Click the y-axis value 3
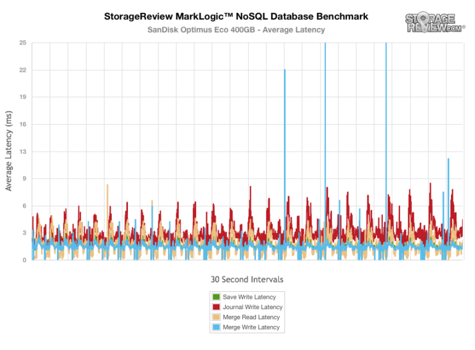This screenshot has height=350, width=475. click(24, 233)
